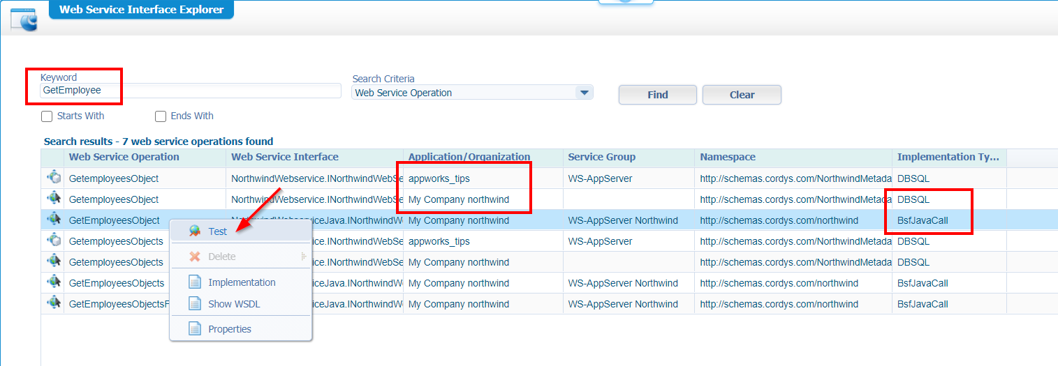1058x366 pixels.
Task: Enable the Starts With checkbox
Action: pyautogui.click(x=47, y=116)
